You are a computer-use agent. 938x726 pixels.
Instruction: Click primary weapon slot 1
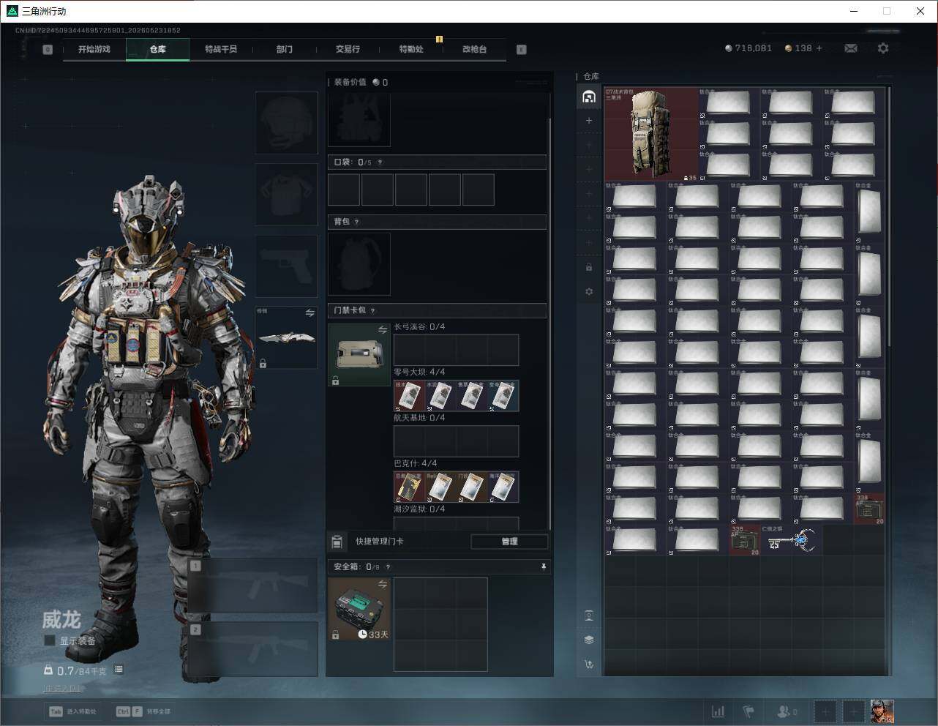click(253, 585)
